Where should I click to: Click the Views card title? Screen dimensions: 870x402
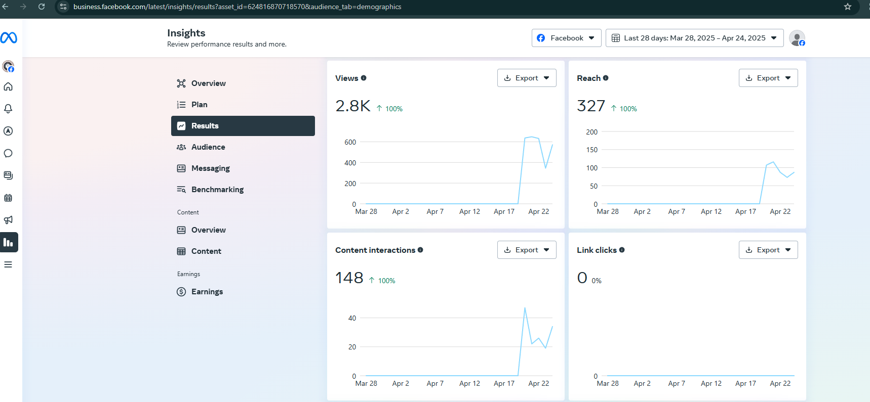(347, 78)
